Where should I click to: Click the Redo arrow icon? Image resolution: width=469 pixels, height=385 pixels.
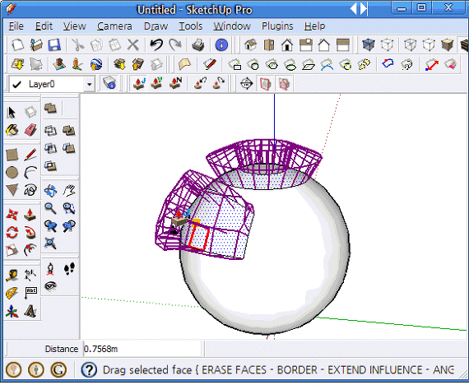174,45
